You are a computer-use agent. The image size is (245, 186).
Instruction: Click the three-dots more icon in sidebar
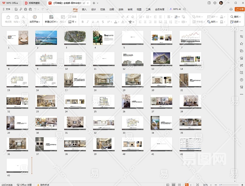tap(242, 94)
